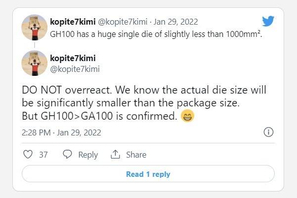
Task: Click the Reply speech bubble icon
Action: [x=67, y=155]
